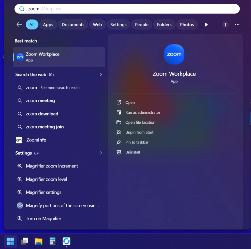Click the Pin to taskbar text

pyautogui.click(x=137, y=142)
